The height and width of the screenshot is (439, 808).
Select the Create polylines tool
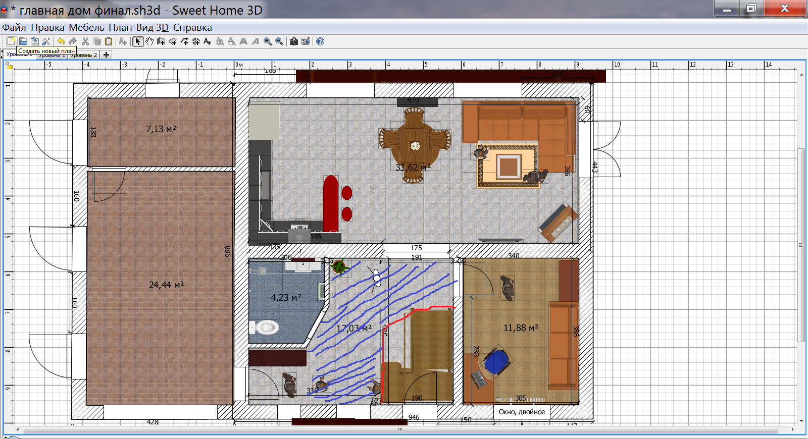coord(184,41)
